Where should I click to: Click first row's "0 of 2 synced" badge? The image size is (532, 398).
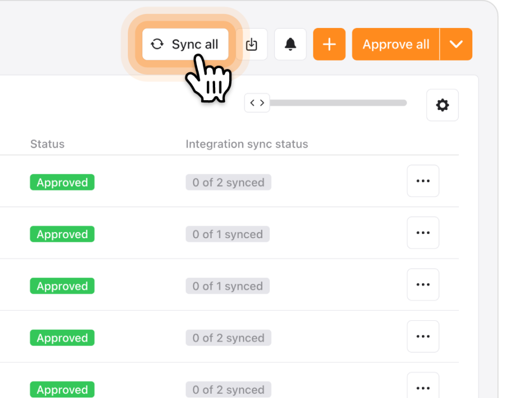click(x=229, y=183)
